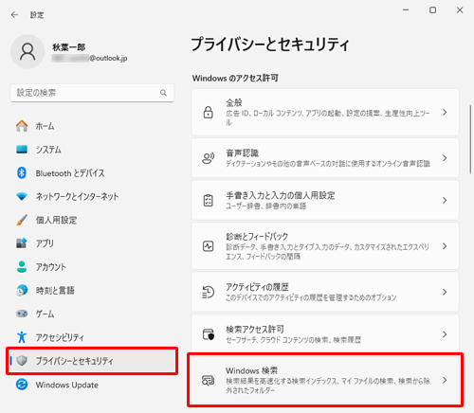Screen dimensions: 474x413
Task: Open 時刻と言語 settings category
Action: pyautogui.click(x=92, y=290)
